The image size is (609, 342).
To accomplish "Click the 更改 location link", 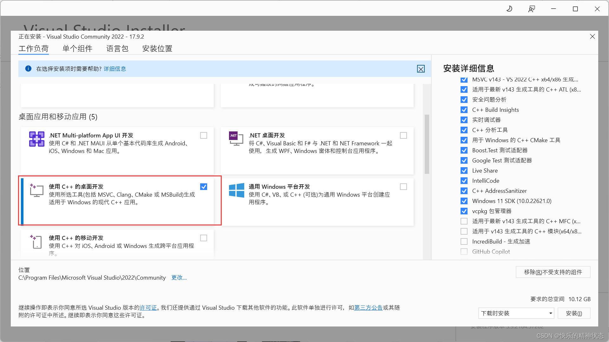I will tap(179, 278).
